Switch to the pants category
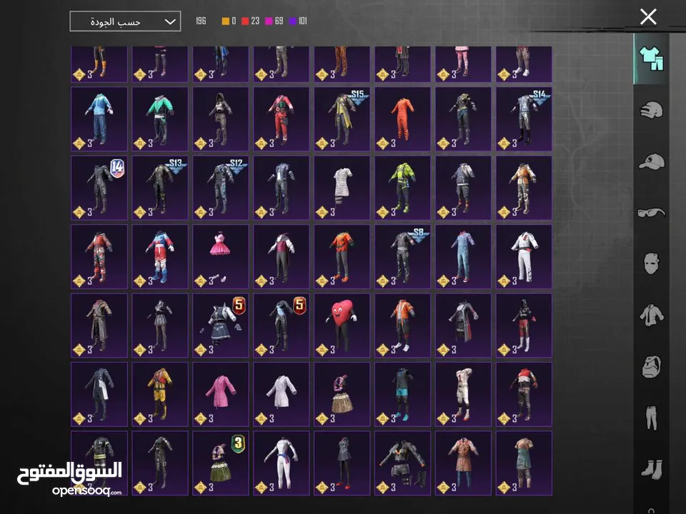This screenshot has height=514, width=686. tap(651, 418)
